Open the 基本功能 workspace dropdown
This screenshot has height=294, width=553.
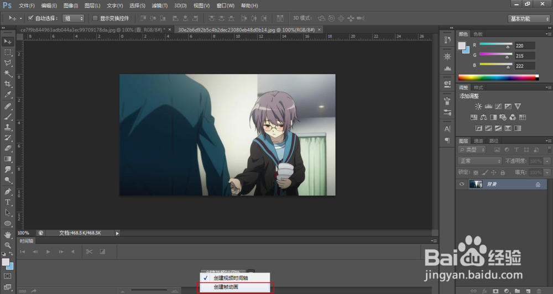529,19
